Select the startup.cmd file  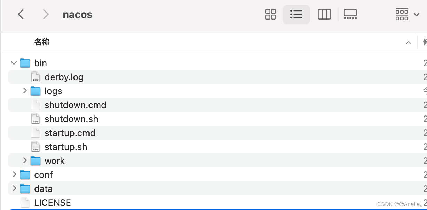[70, 133]
